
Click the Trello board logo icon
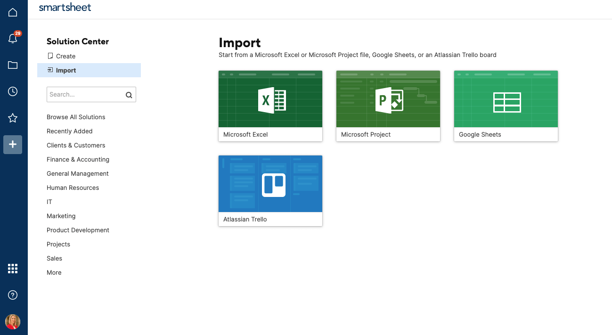(x=274, y=185)
